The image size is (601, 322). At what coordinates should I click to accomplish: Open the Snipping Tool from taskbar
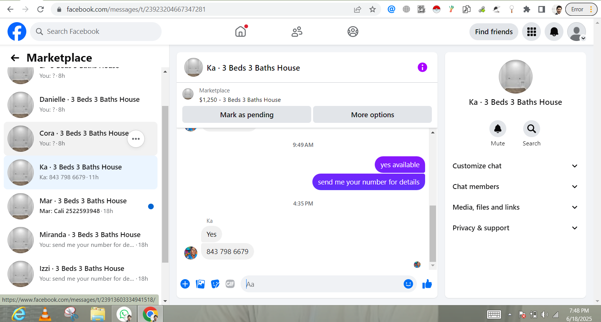pos(71,314)
